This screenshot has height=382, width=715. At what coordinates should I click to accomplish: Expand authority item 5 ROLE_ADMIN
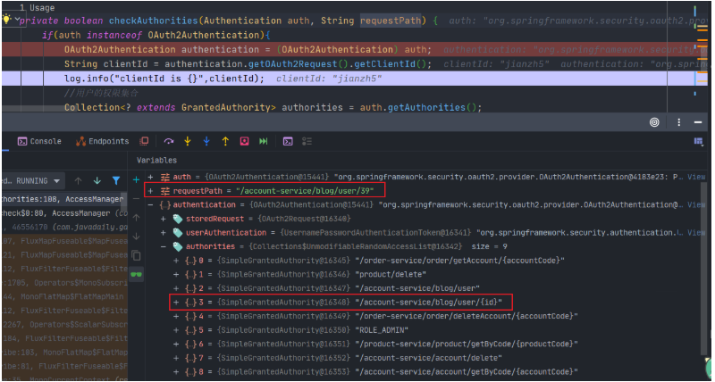[176, 329]
